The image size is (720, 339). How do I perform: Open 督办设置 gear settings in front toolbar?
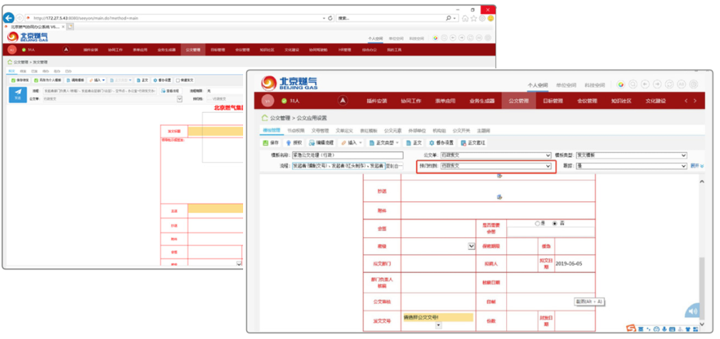click(x=441, y=142)
